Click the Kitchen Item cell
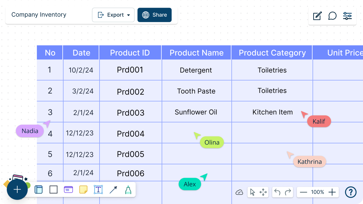Screen dimensions: 363x204 pos(273,112)
